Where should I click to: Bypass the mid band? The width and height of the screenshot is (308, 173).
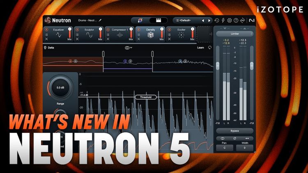(x=125, y=61)
